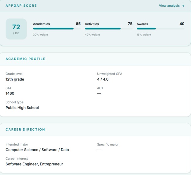Image resolution: width=191 pixels, height=175 pixels.
Task: Click the Public High School value
Action: pyautogui.click(x=22, y=108)
